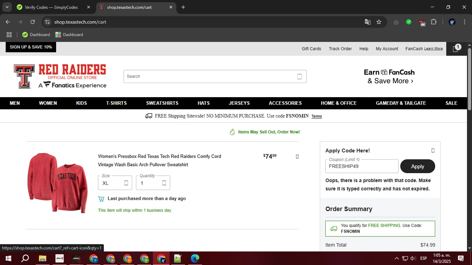Viewport: 472px width, 265px height.
Task: Open the Chrome extensions puzzle icon
Action: pyautogui.click(x=434, y=22)
